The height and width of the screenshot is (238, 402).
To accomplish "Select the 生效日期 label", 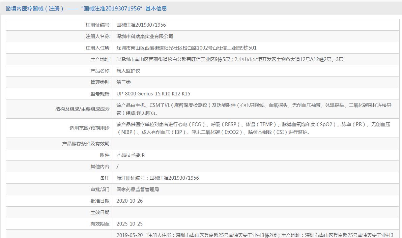I will pyautogui.click(x=100, y=212).
